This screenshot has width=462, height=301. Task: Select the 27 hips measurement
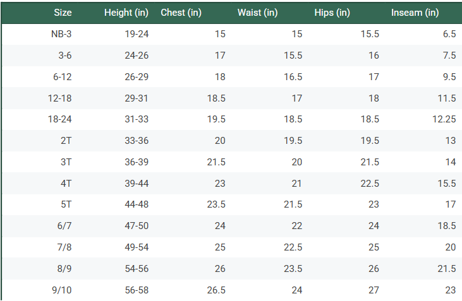(x=374, y=290)
